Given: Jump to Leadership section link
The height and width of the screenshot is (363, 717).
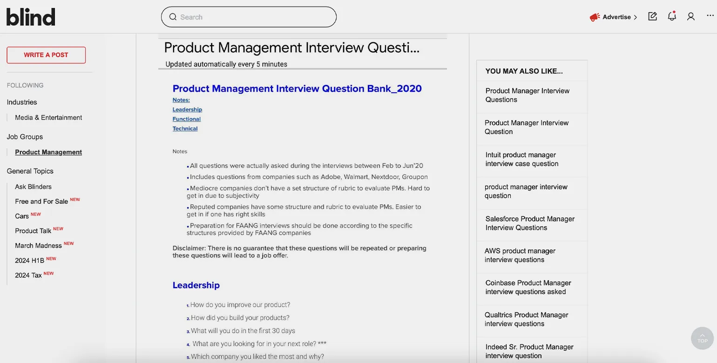Looking at the screenshot, I should click(187, 110).
